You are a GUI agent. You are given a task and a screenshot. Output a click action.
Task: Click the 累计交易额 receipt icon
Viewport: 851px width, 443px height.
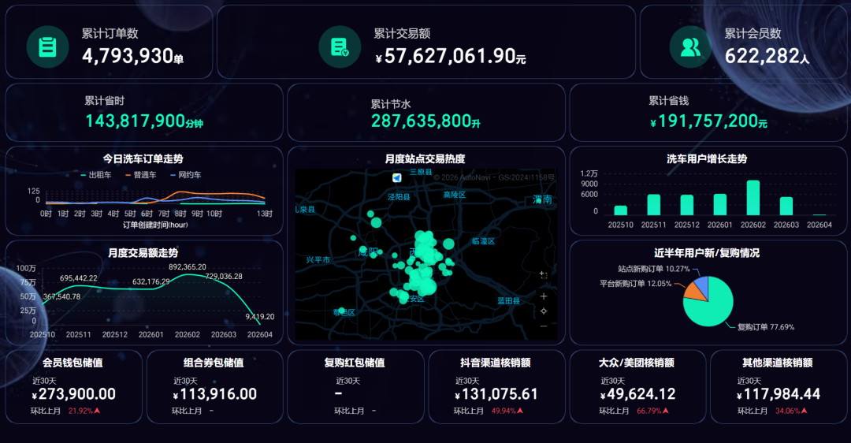click(x=340, y=47)
